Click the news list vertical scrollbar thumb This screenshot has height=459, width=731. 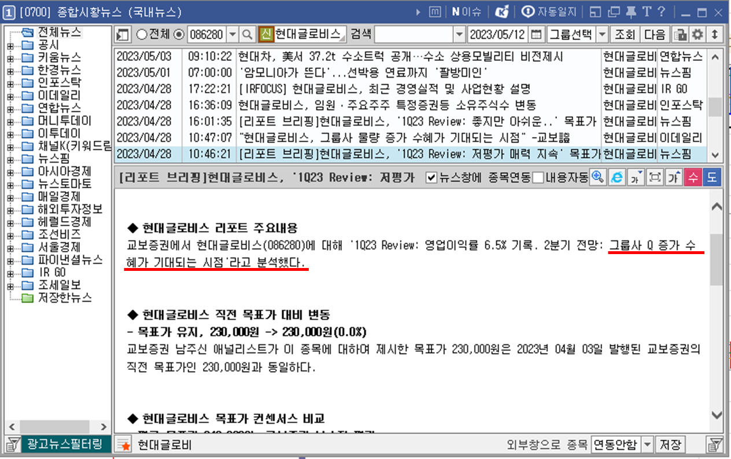pos(715,107)
